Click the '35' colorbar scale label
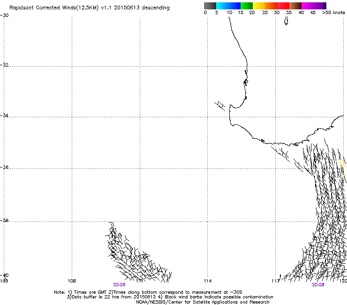The width and height of the screenshot is (347, 305). tap(289, 13)
